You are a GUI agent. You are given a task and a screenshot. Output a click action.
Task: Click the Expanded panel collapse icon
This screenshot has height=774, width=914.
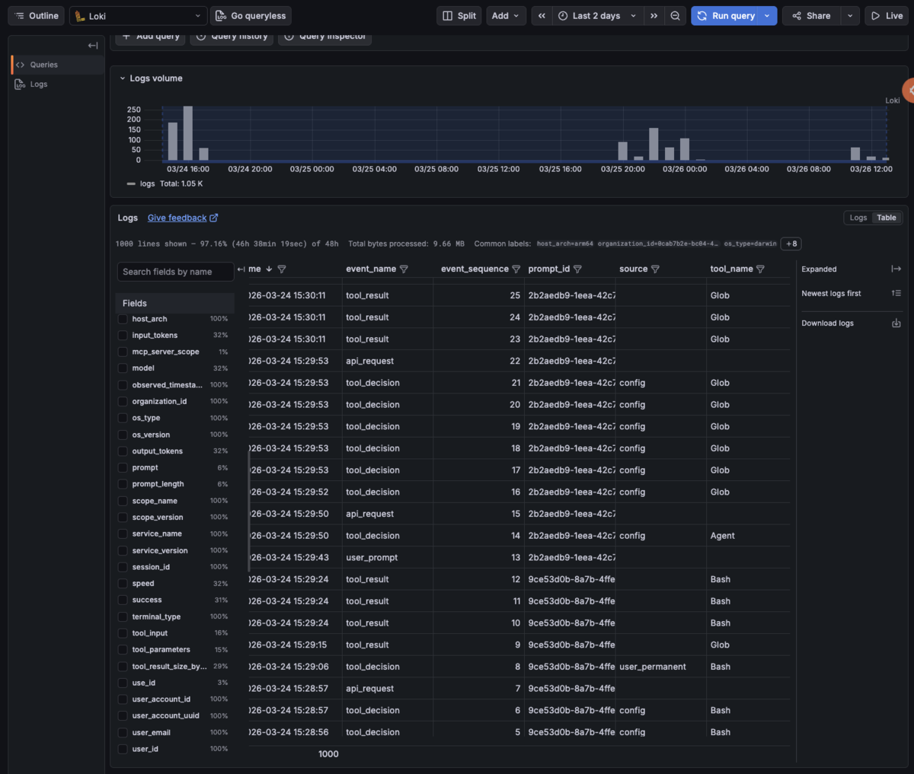pos(896,269)
